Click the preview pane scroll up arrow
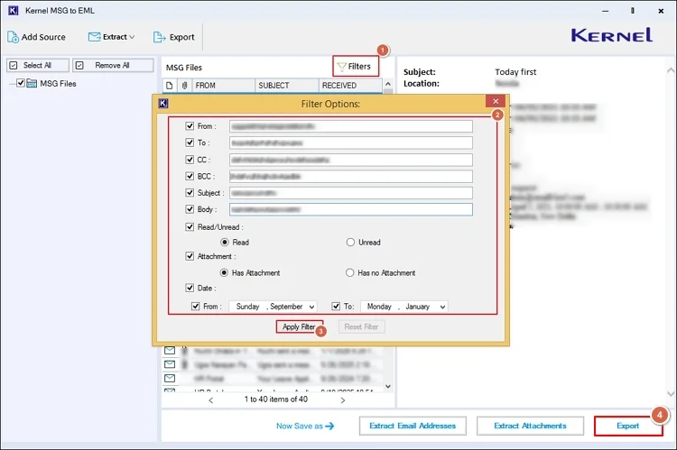Viewport: 677px width, 450px height. point(670,69)
